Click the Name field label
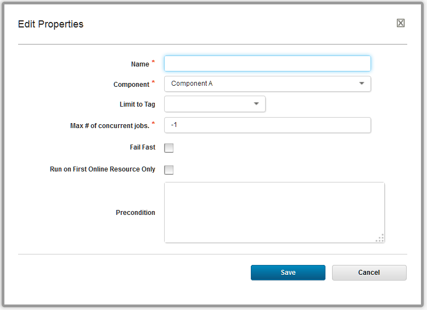The height and width of the screenshot is (310, 427). [140, 64]
